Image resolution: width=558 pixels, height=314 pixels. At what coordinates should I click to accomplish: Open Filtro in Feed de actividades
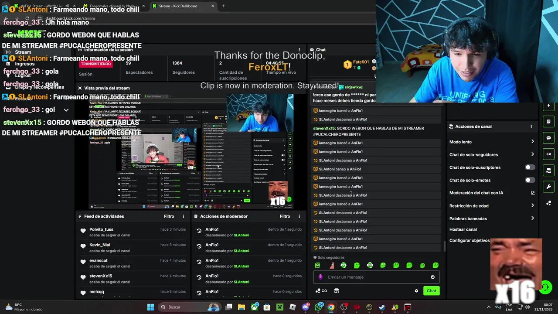[169, 216]
